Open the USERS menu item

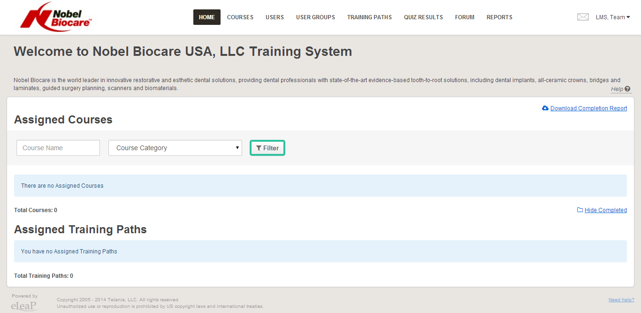275,17
